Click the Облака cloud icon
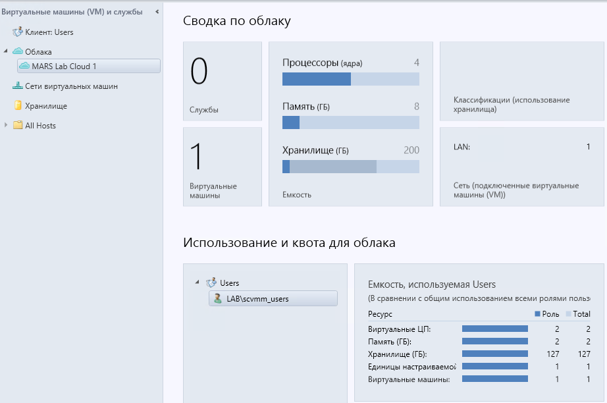 point(18,51)
